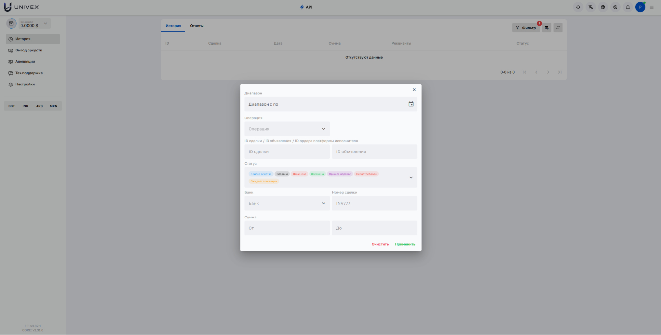The height and width of the screenshot is (335, 661).
Task: Open the language translation icon
Action: 590,7
